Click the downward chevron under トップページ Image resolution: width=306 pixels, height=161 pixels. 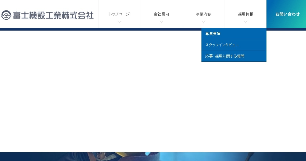tap(119, 22)
